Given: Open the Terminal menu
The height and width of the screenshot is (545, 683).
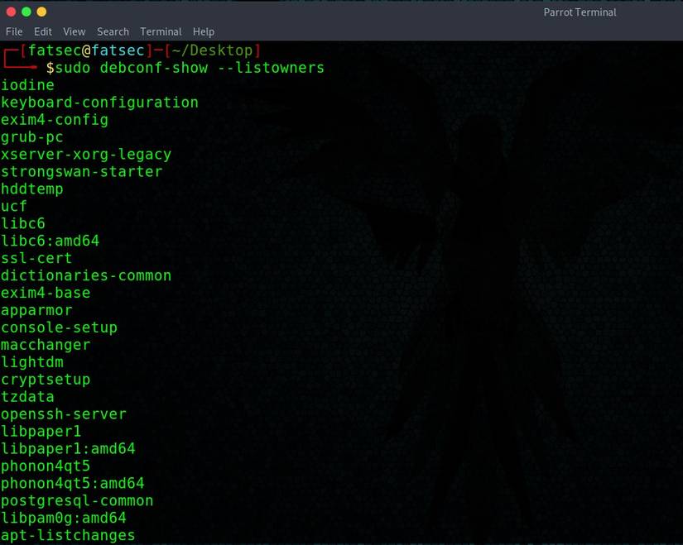Looking at the screenshot, I should pyautogui.click(x=161, y=31).
